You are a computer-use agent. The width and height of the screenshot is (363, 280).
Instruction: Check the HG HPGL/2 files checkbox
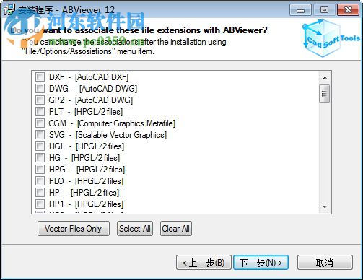point(40,158)
